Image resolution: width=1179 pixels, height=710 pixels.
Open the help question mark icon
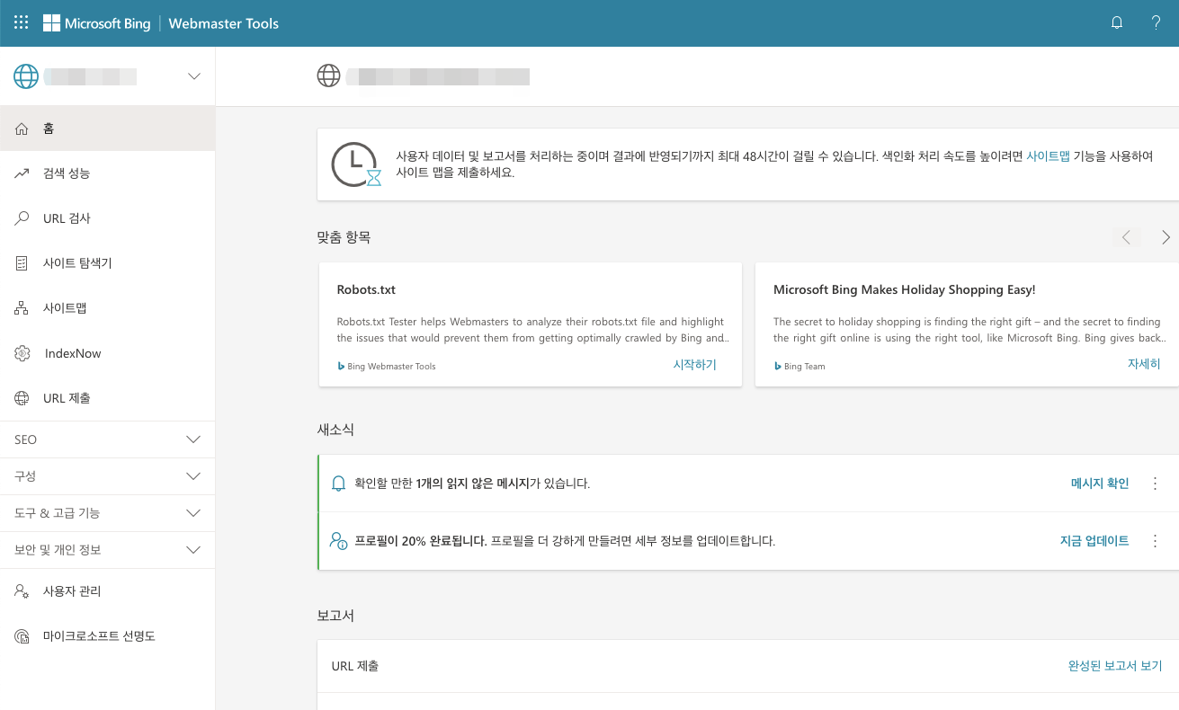click(x=1157, y=22)
